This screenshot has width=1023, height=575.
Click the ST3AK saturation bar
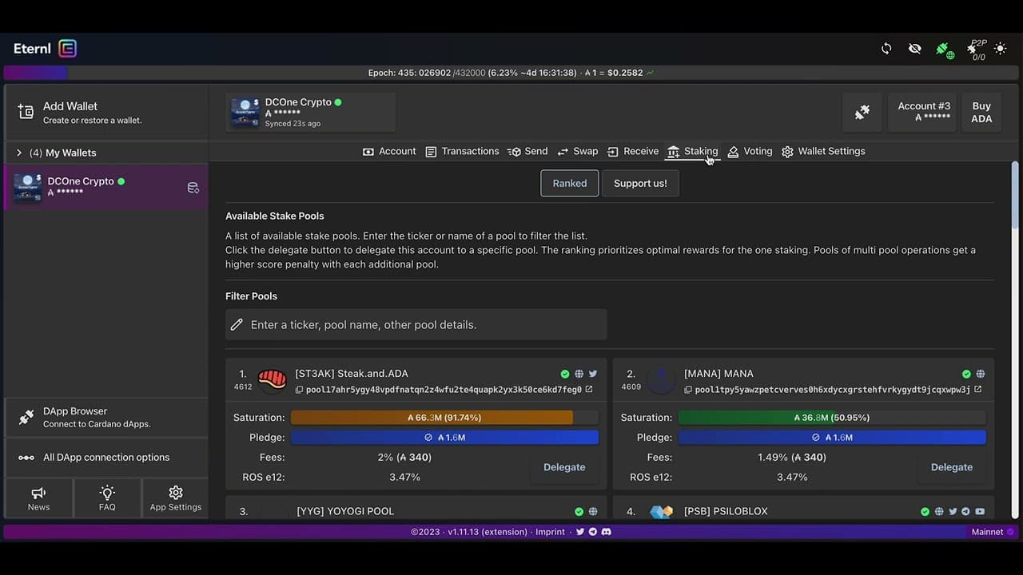coord(444,418)
